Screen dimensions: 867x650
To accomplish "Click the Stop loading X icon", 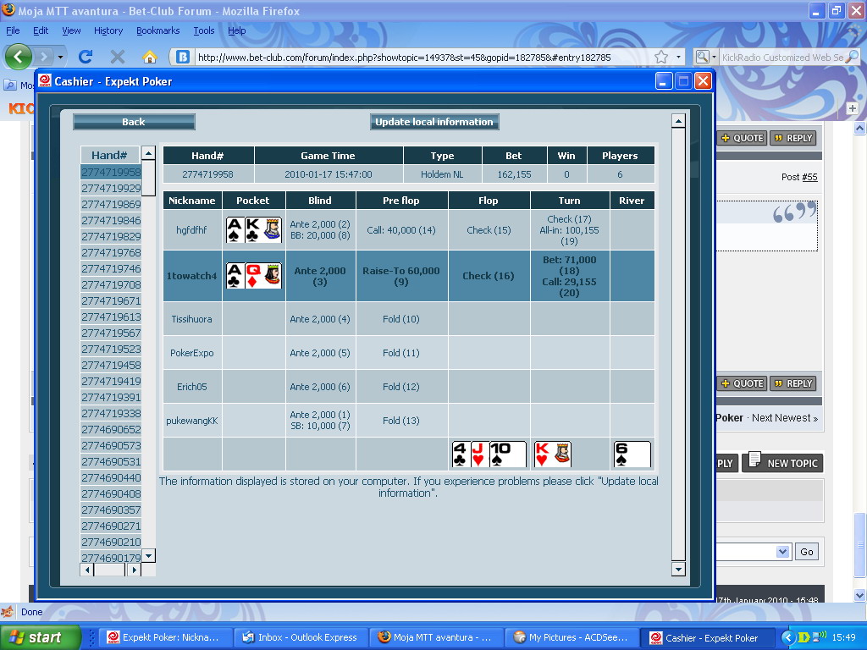I will coord(117,57).
